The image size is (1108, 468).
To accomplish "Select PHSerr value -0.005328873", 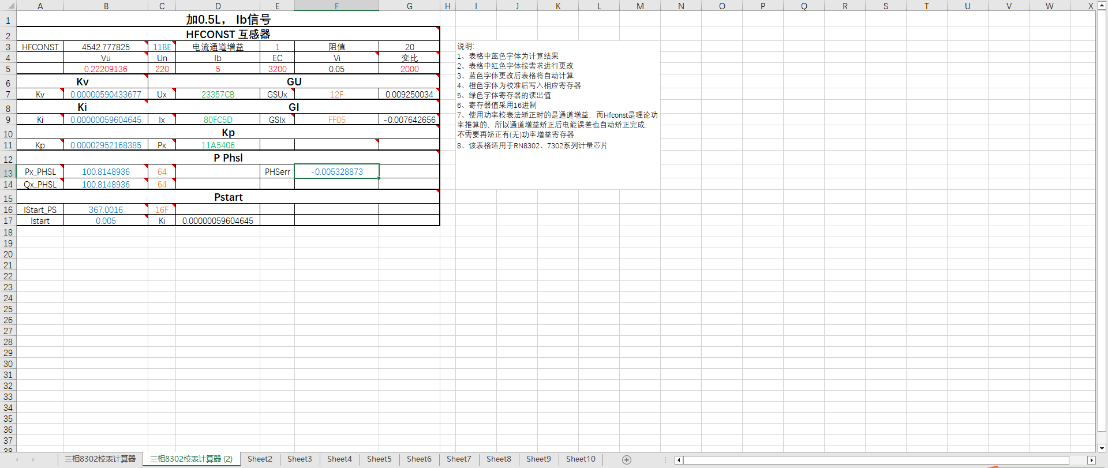I will click(x=336, y=171).
